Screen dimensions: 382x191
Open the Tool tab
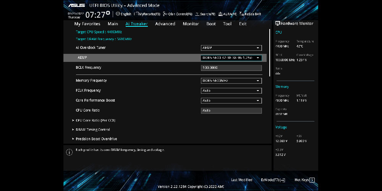(x=227, y=24)
